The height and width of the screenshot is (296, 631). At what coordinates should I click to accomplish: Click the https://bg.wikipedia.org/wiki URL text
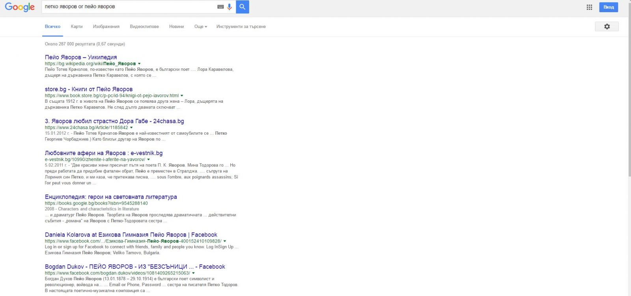point(90,64)
